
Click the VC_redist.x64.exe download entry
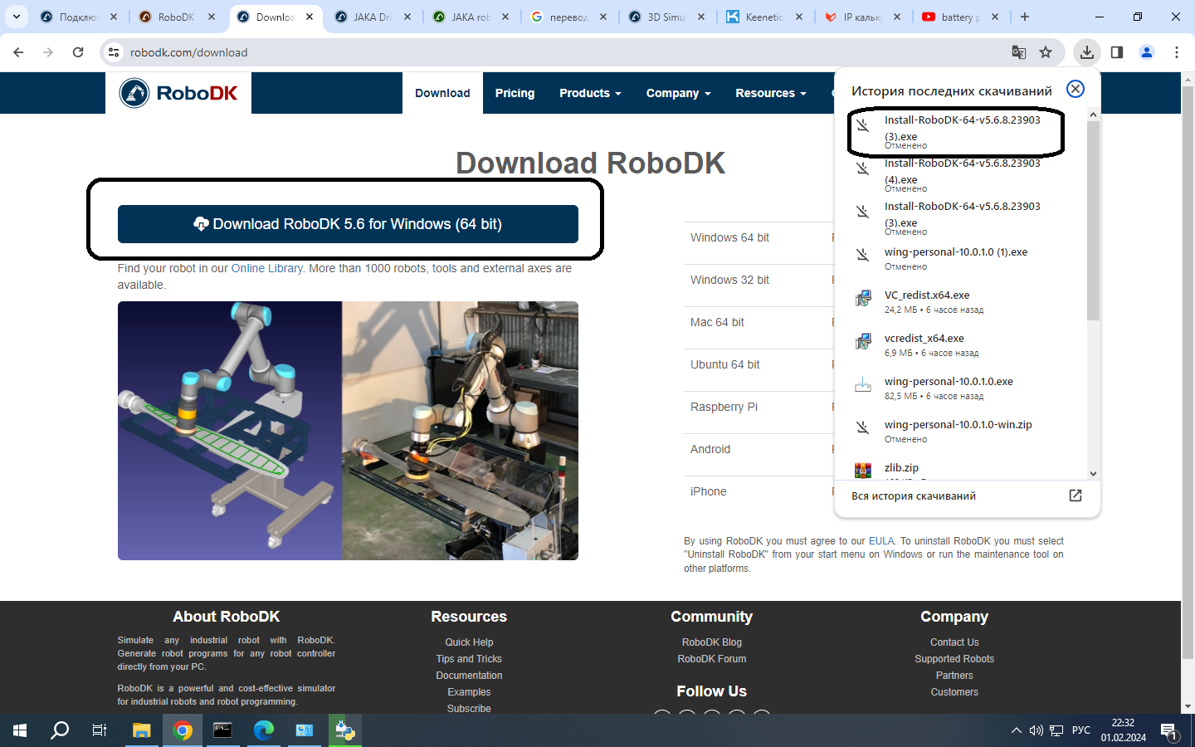click(x=926, y=295)
